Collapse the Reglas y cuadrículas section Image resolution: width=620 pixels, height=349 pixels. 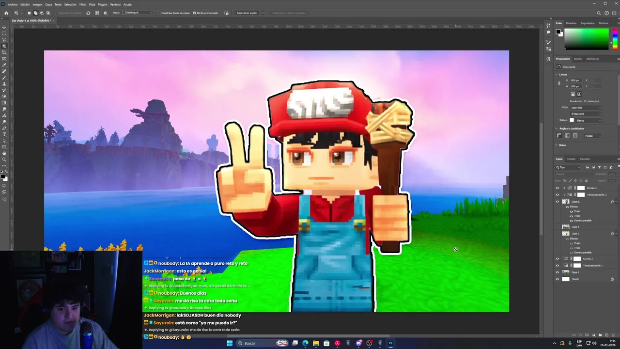557,128
